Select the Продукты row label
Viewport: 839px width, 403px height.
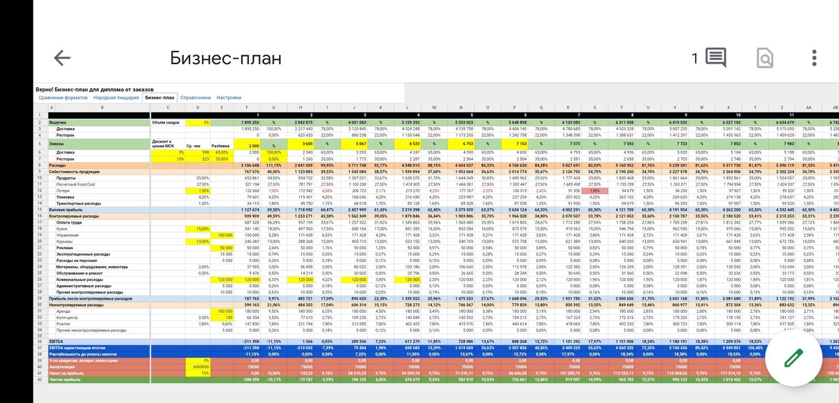pos(68,177)
